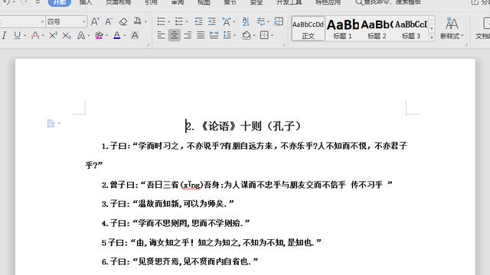
Task: Expand font color options arrow
Action: point(125,36)
